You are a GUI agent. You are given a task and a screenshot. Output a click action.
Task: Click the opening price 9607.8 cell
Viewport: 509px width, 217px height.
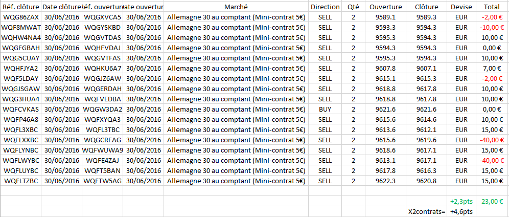386,68
